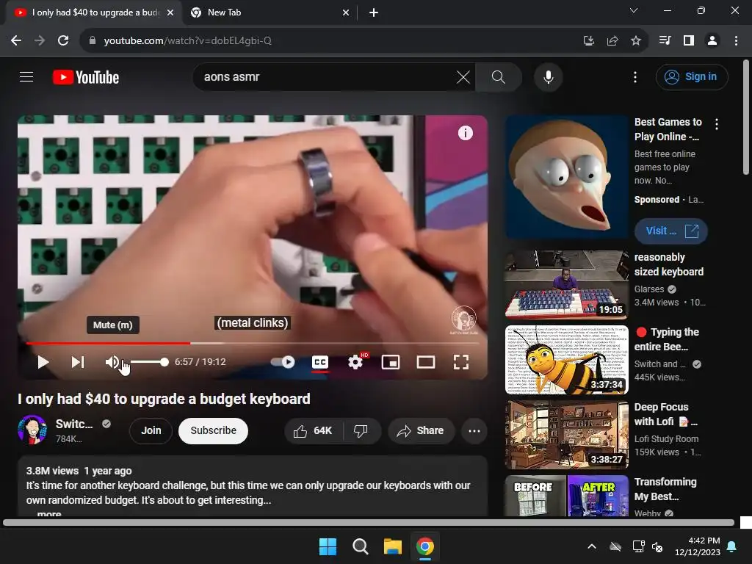Open YouTube settings three-dot menu
Screen dimensions: 752x564
click(x=635, y=76)
